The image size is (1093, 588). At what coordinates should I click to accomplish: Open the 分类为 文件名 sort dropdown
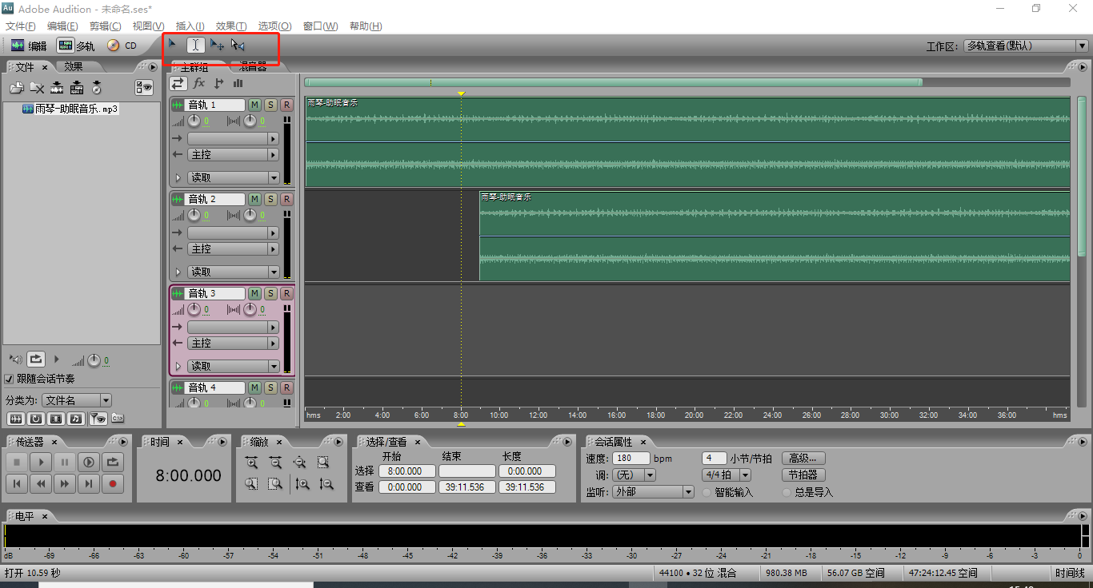point(77,400)
